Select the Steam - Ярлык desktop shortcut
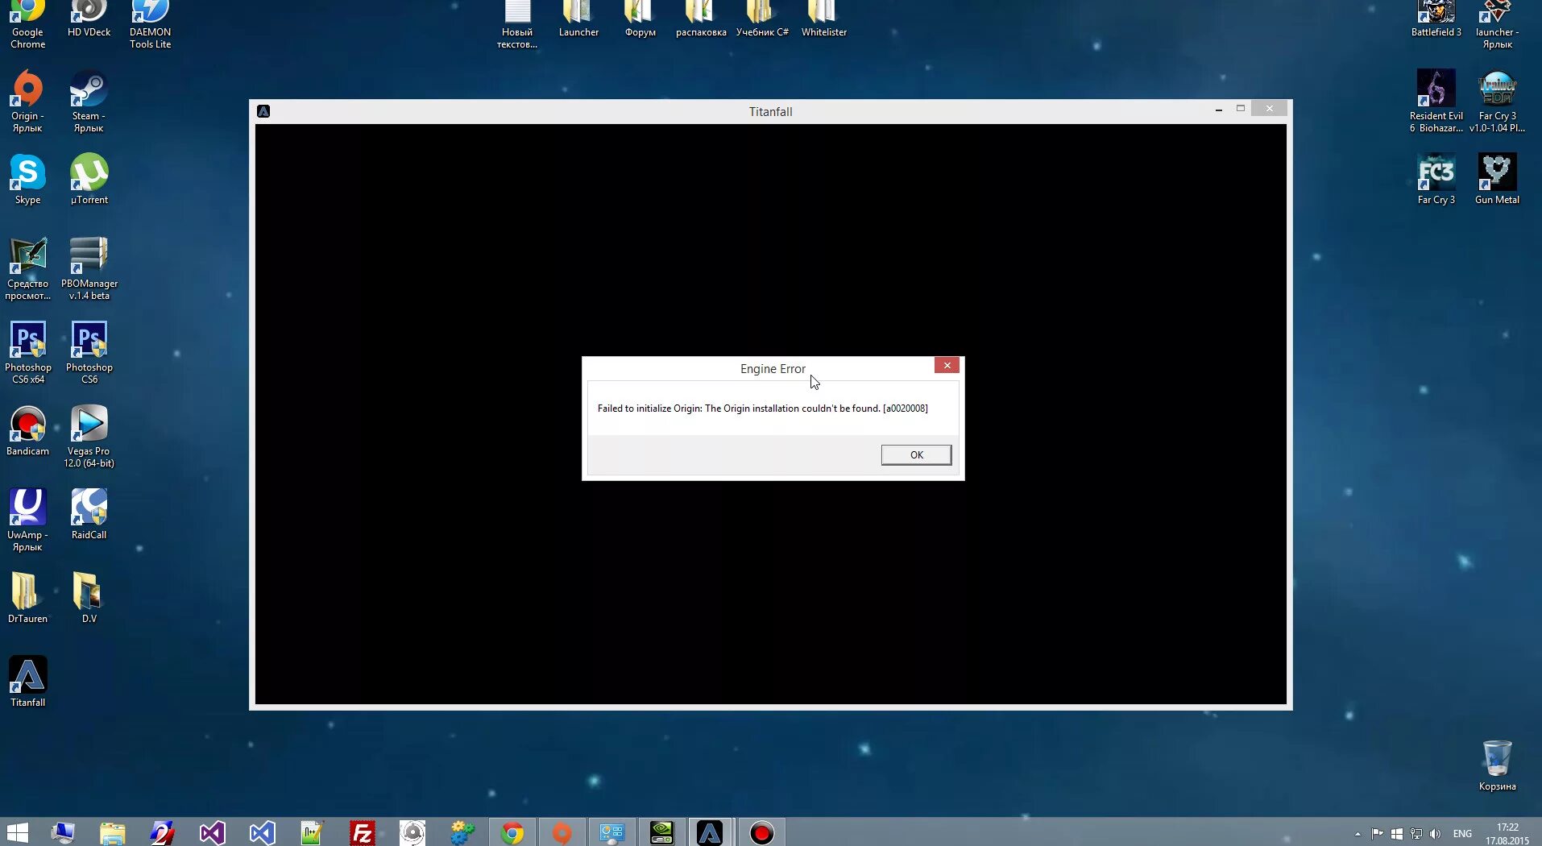Viewport: 1542px width, 846px height. click(x=89, y=102)
